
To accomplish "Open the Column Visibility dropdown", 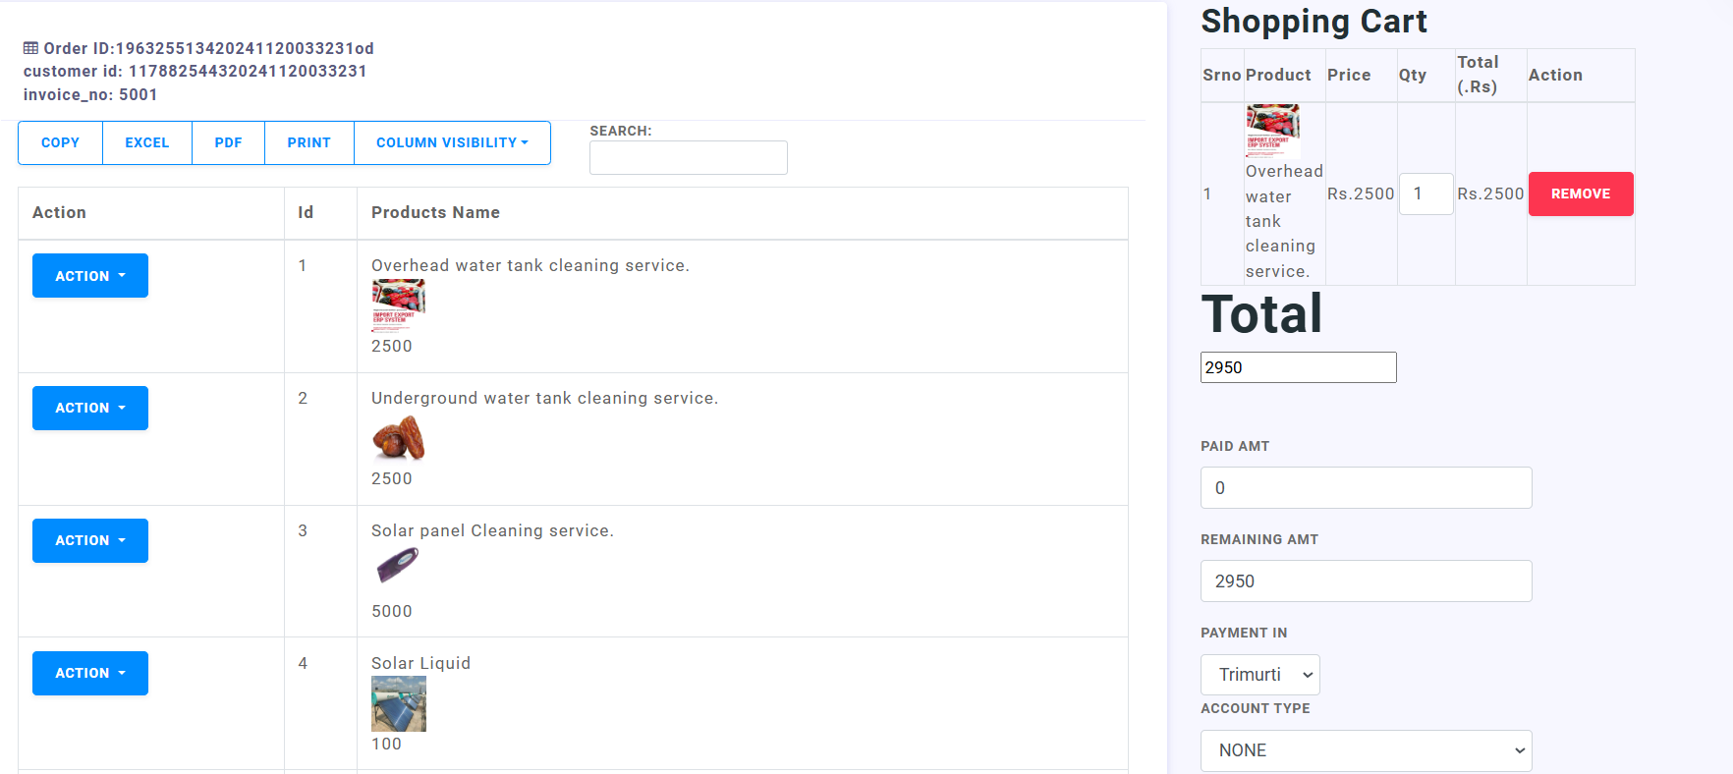I will click(x=452, y=143).
